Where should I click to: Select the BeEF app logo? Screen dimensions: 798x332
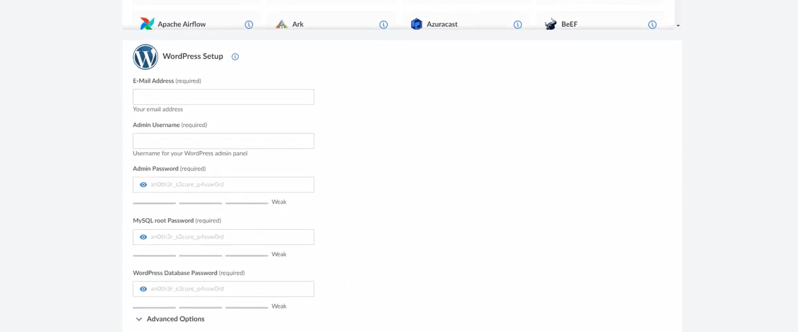coord(551,24)
